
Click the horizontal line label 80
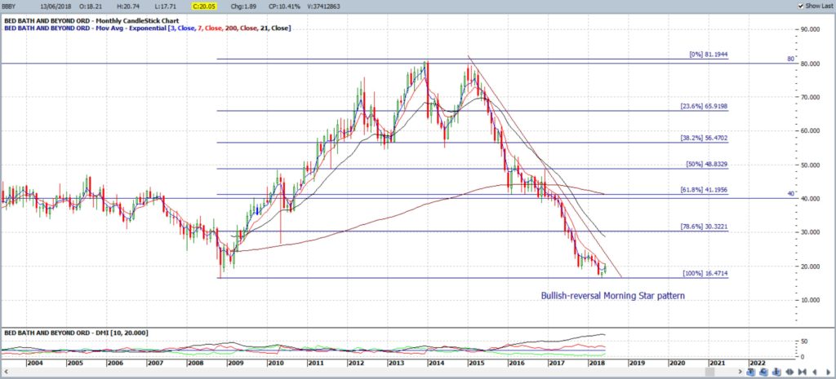[x=790, y=59]
